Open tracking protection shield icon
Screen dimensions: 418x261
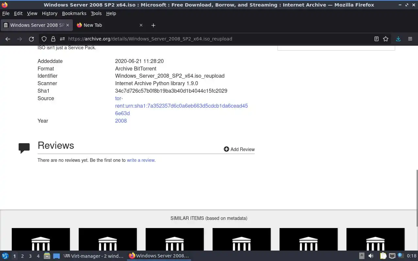coord(44,39)
